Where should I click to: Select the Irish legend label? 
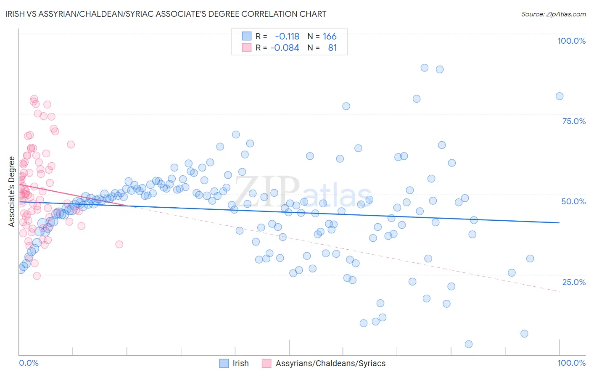240,363
